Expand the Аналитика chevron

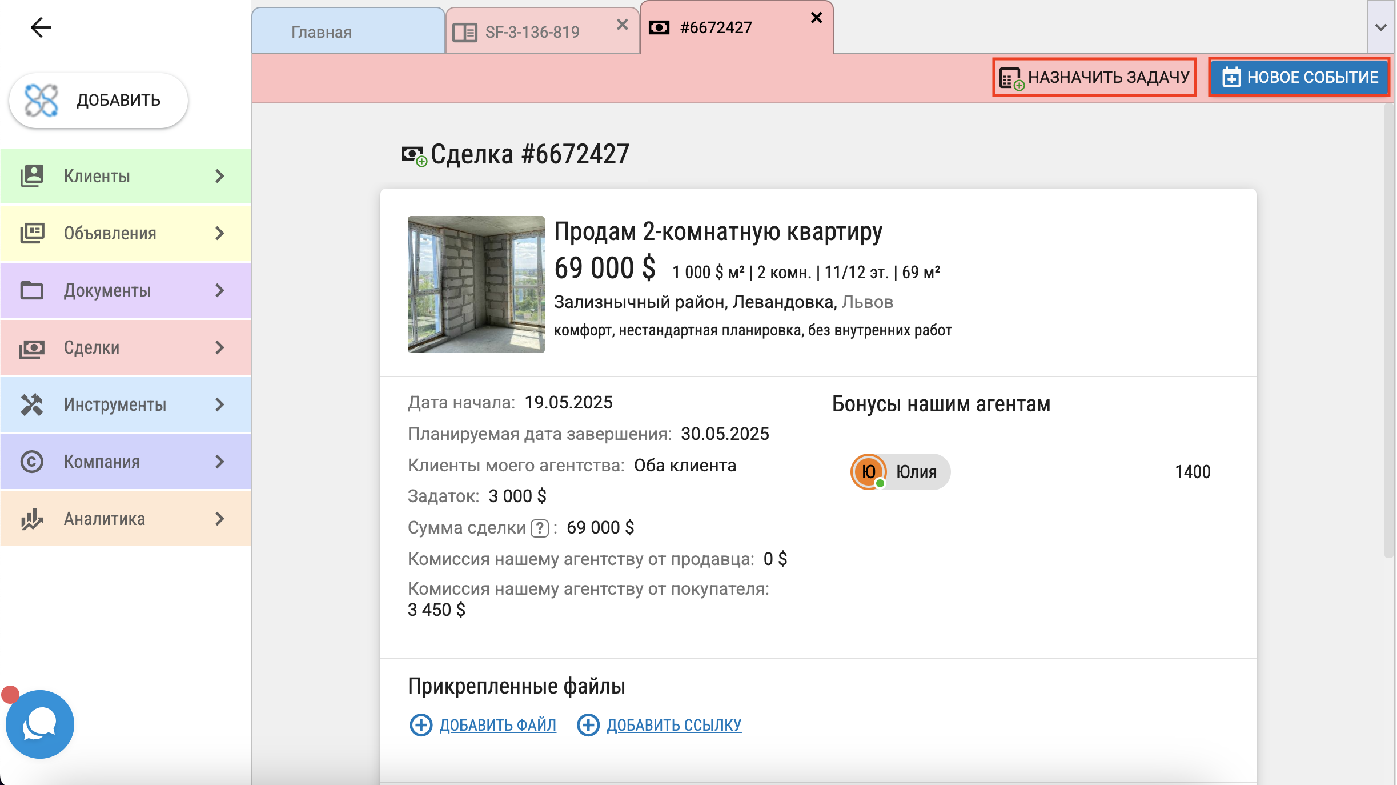click(220, 519)
